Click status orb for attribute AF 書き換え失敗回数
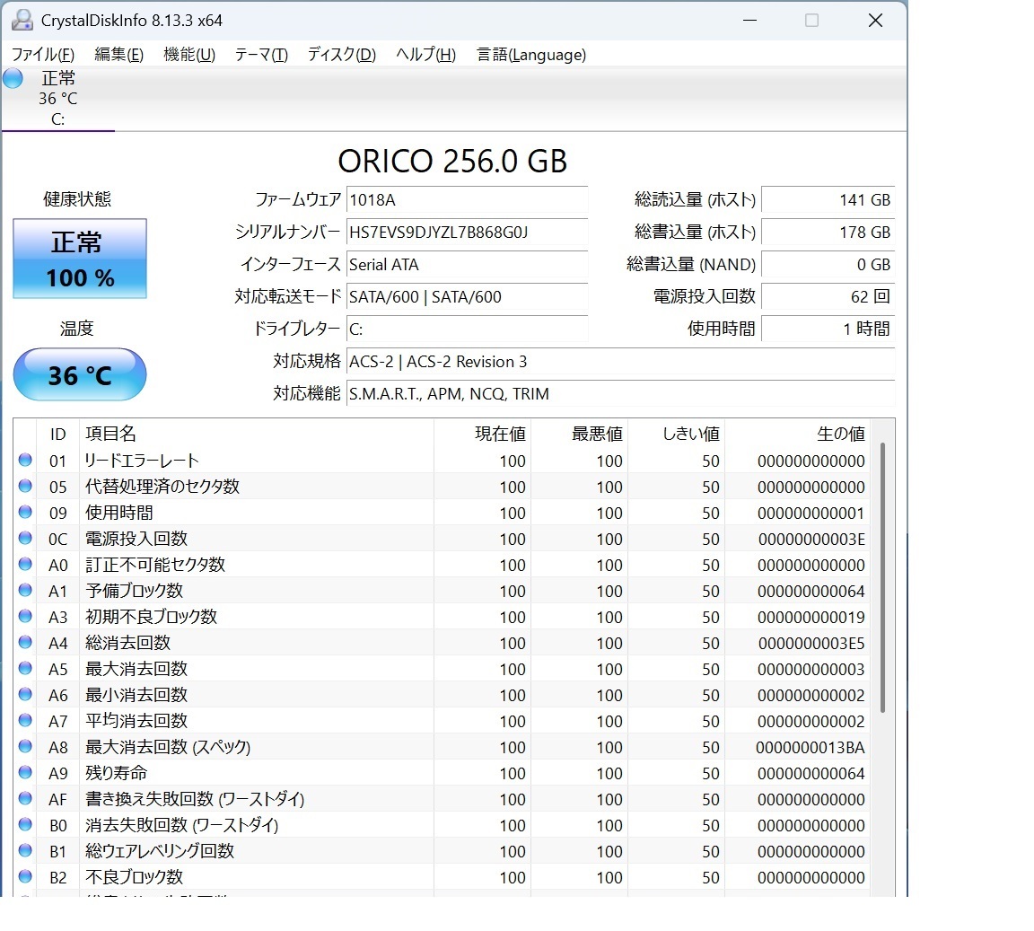The width and height of the screenshot is (1034, 931). click(x=25, y=798)
